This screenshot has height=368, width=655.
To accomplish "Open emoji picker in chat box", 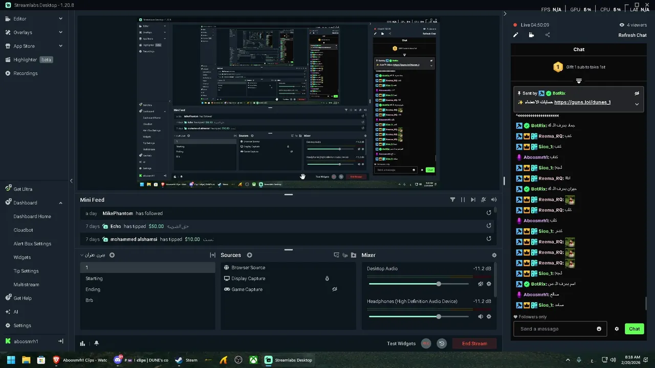I will (x=599, y=329).
